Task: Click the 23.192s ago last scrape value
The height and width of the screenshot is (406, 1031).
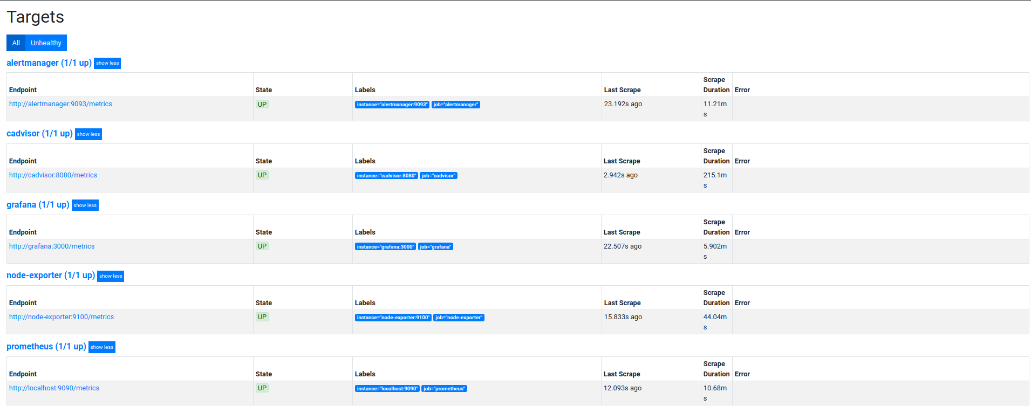Action: click(623, 104)
